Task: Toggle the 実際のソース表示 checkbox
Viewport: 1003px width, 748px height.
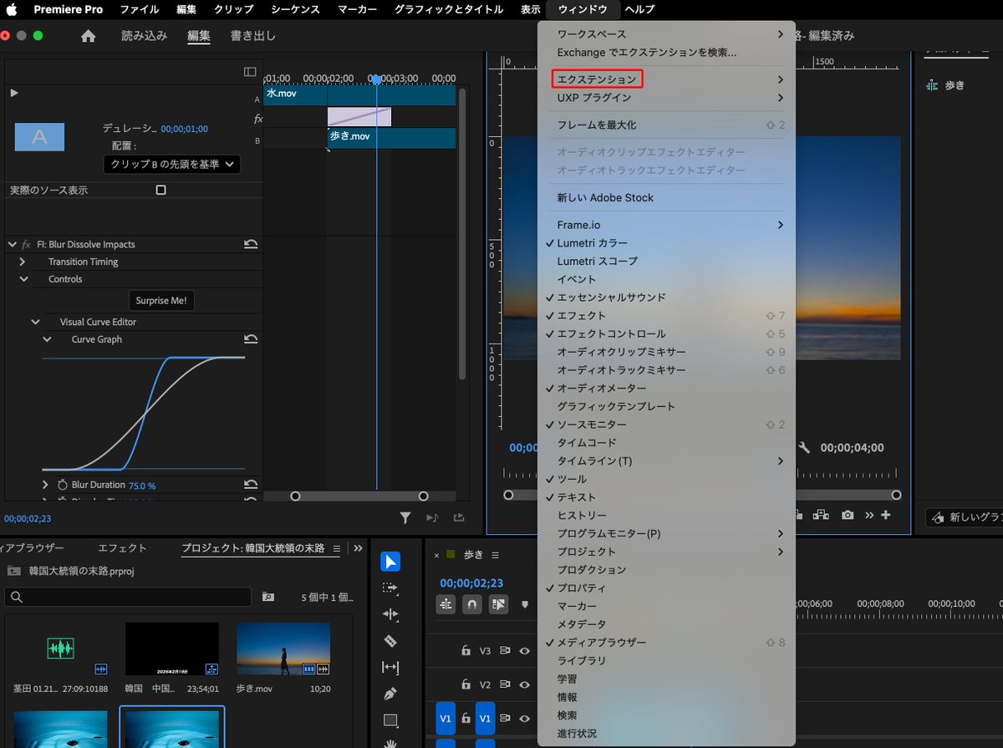Action: (x=161, y=190)
